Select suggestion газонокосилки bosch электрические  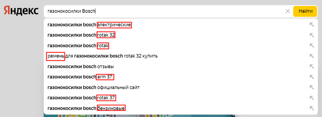pos(181,25)
